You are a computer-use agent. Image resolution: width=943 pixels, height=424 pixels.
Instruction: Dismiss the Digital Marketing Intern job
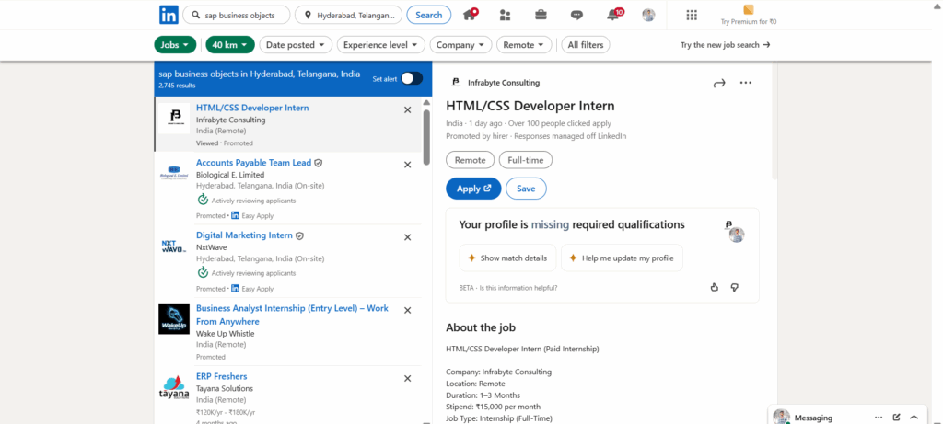tap(407, 237)
